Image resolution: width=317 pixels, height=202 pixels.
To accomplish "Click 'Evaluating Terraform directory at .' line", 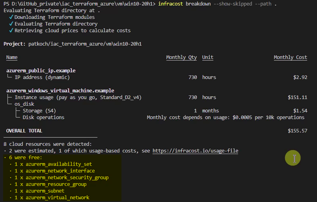I will (x=52, y=11).
